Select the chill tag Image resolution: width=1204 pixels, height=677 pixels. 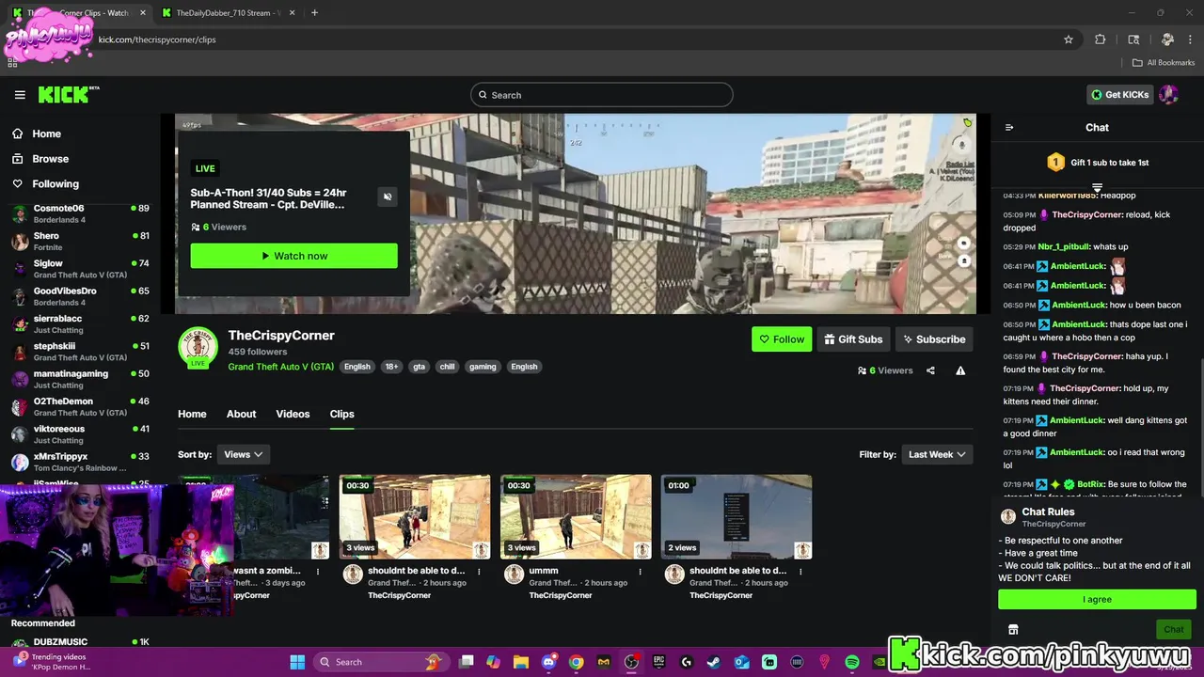pyautogui.click(x=447, y=367)
